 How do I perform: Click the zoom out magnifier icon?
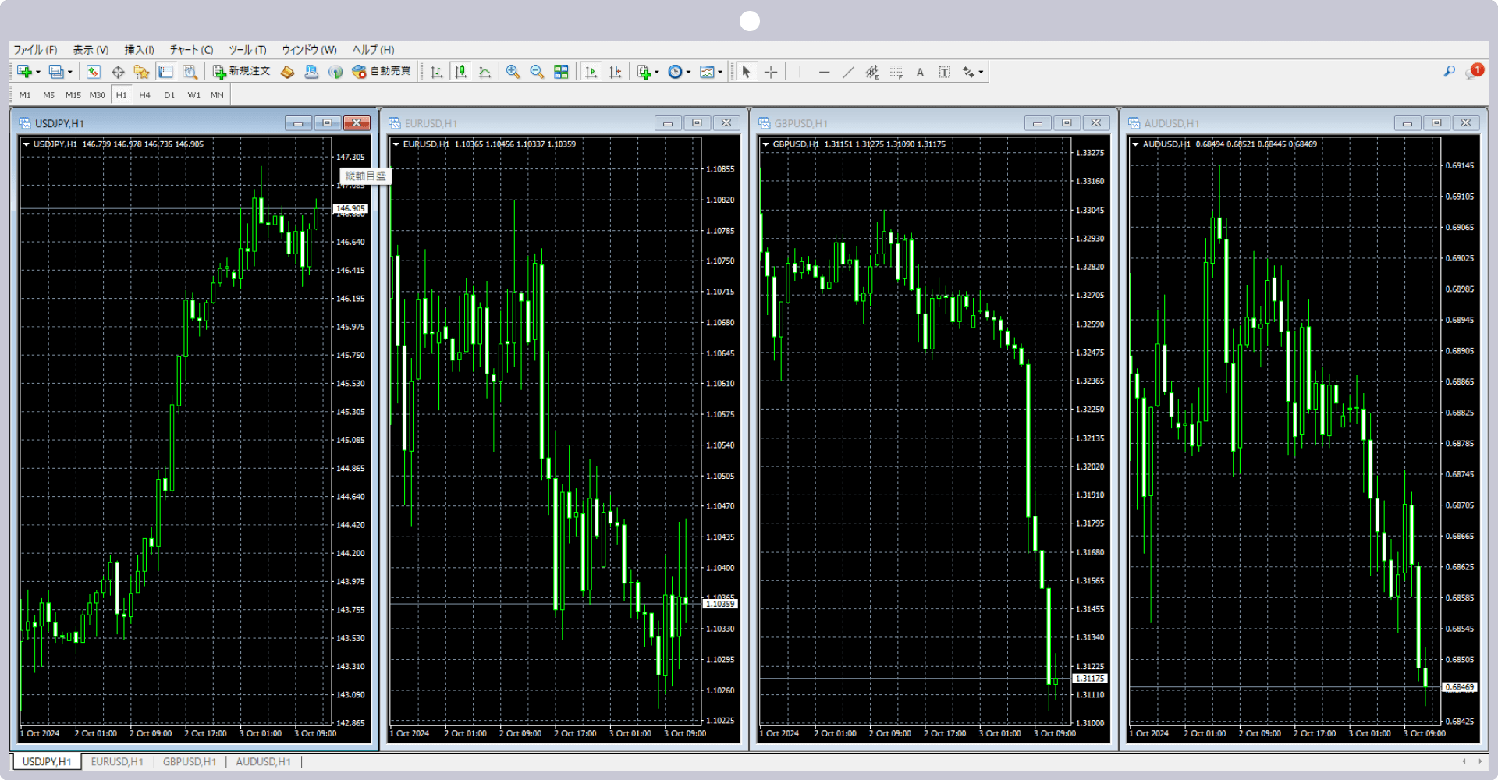[537, 72]
